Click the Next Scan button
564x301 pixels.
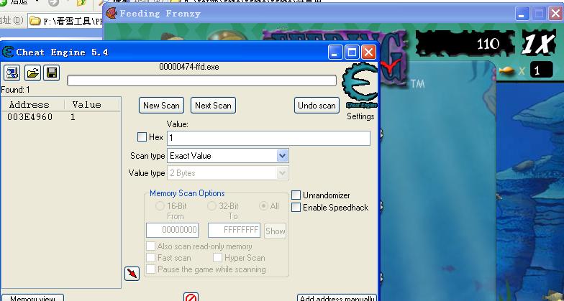coord(213,105)
